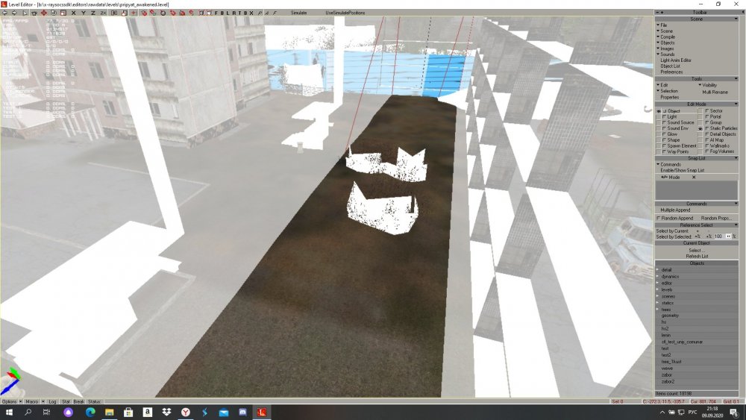Screen dimensions: 746x420
Task: Click Multiple Append command
Action: [x=675, y=210]
